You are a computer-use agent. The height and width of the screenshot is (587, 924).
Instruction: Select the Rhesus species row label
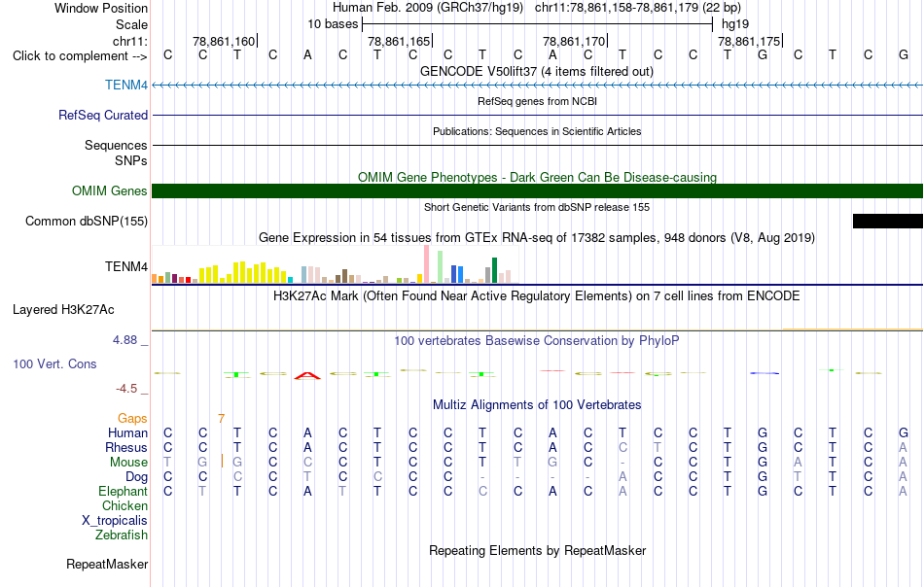tap(126, 448)
